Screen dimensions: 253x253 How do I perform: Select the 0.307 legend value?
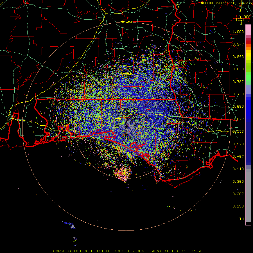coord(238,194)
